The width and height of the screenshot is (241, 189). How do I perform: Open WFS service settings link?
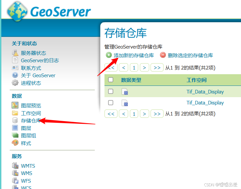coord(26,181)
